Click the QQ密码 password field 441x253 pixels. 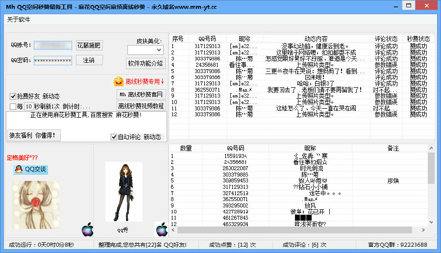tap(53, 60)
